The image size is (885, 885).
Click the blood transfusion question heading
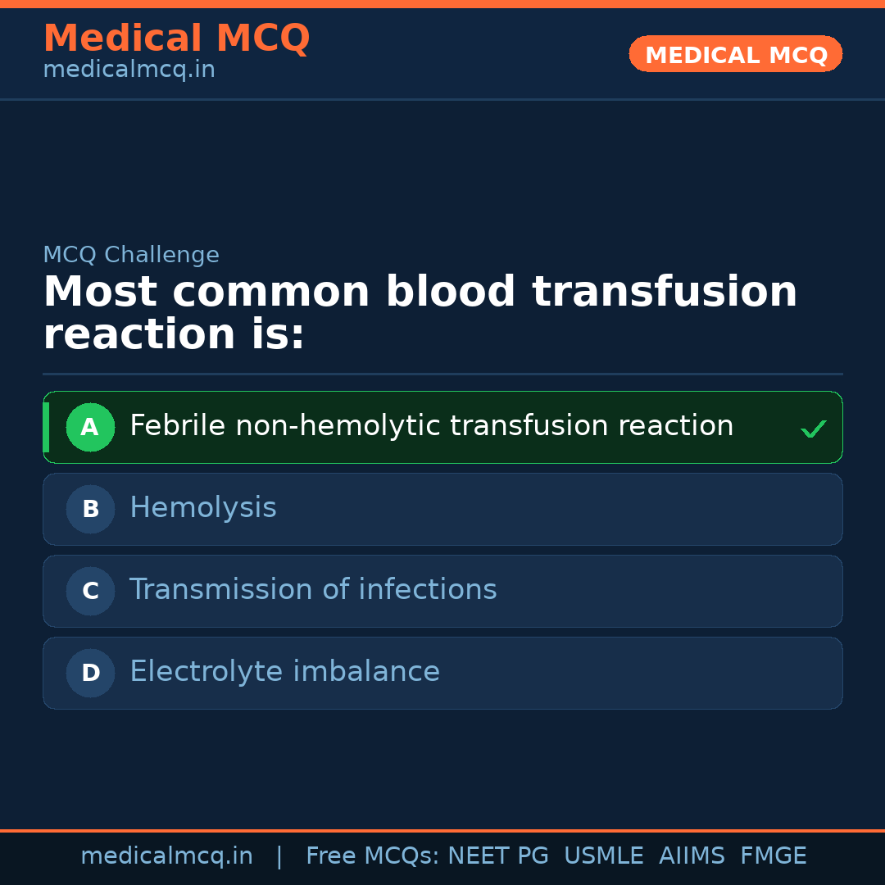pos(420,313)
